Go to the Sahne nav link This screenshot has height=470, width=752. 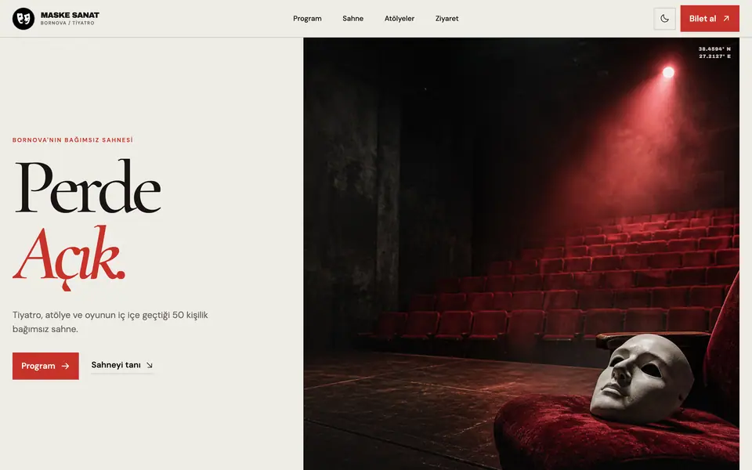353,19
